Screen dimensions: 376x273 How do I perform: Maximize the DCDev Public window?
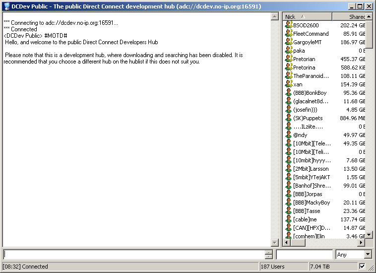click(x=360, y=6)
